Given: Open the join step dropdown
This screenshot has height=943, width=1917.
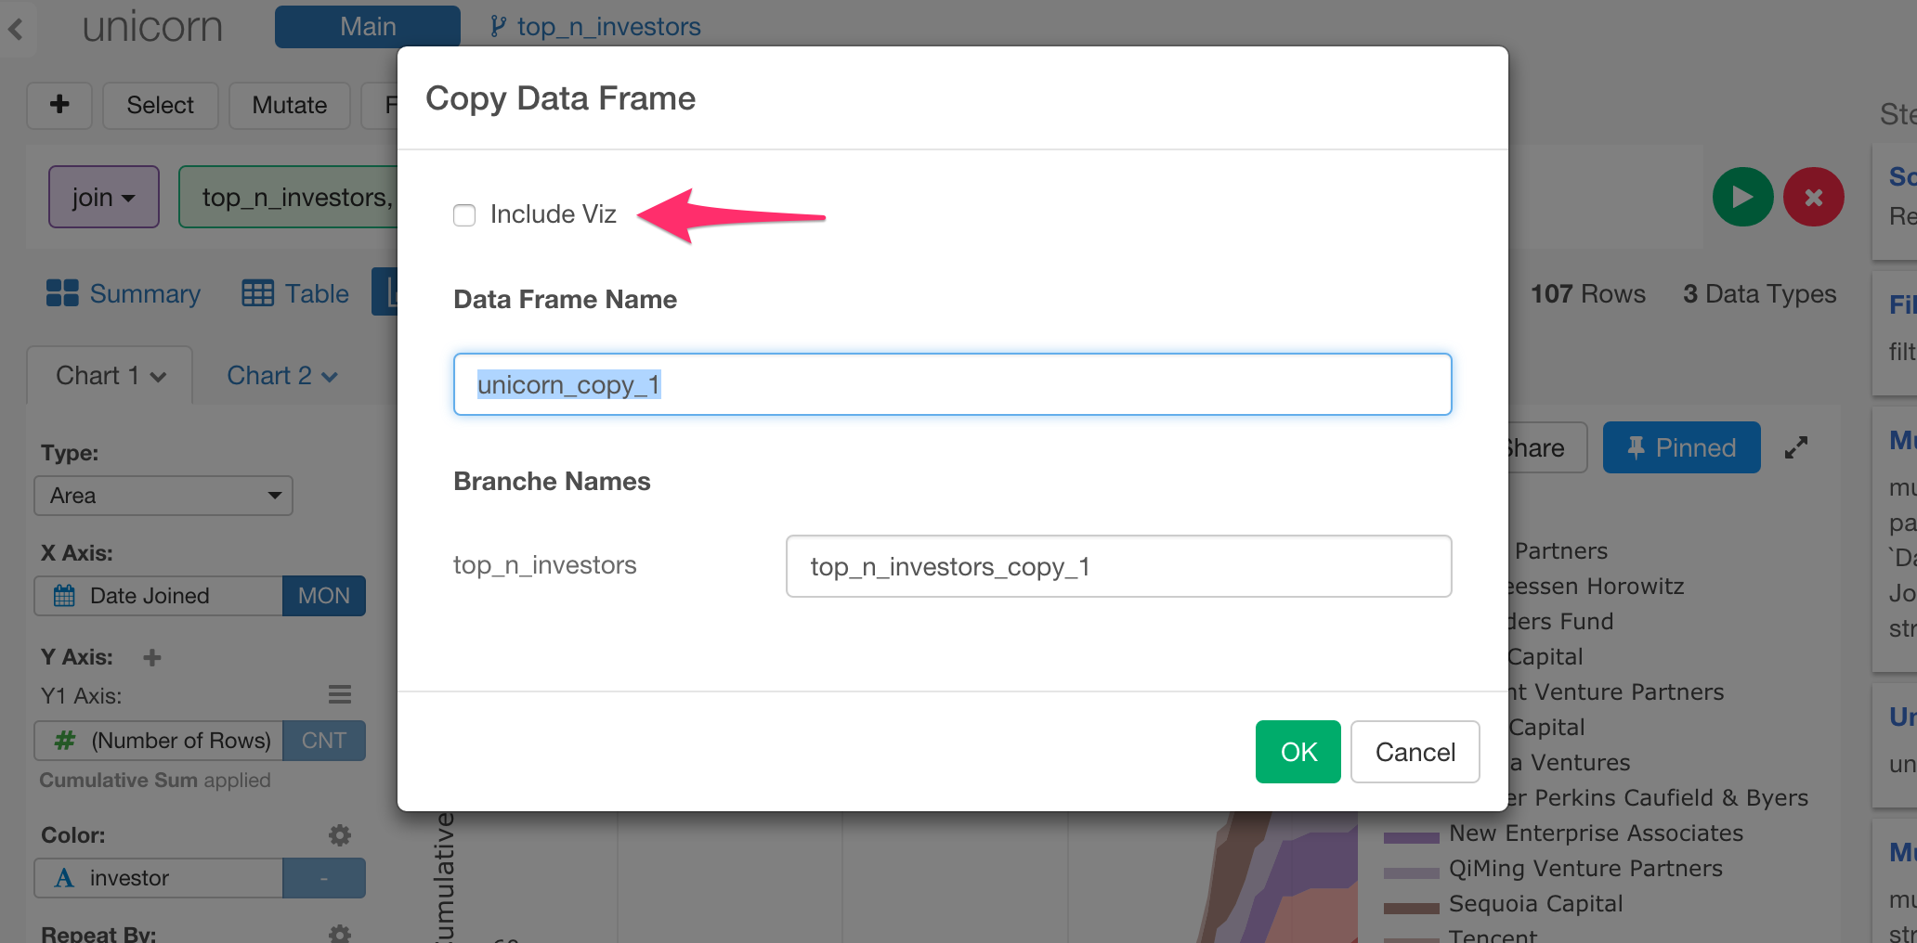Looking at the screenshot, I should pos(103,196).
